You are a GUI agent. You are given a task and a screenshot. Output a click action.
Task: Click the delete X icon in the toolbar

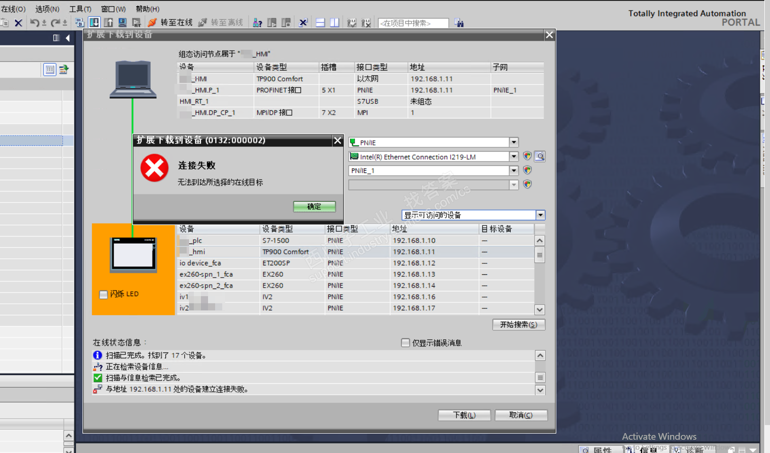click(18, 23)
